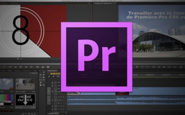Toggle the lock on the V3 track
The width and height of the screenshot is (185, 115).
(x=52, y=83)
